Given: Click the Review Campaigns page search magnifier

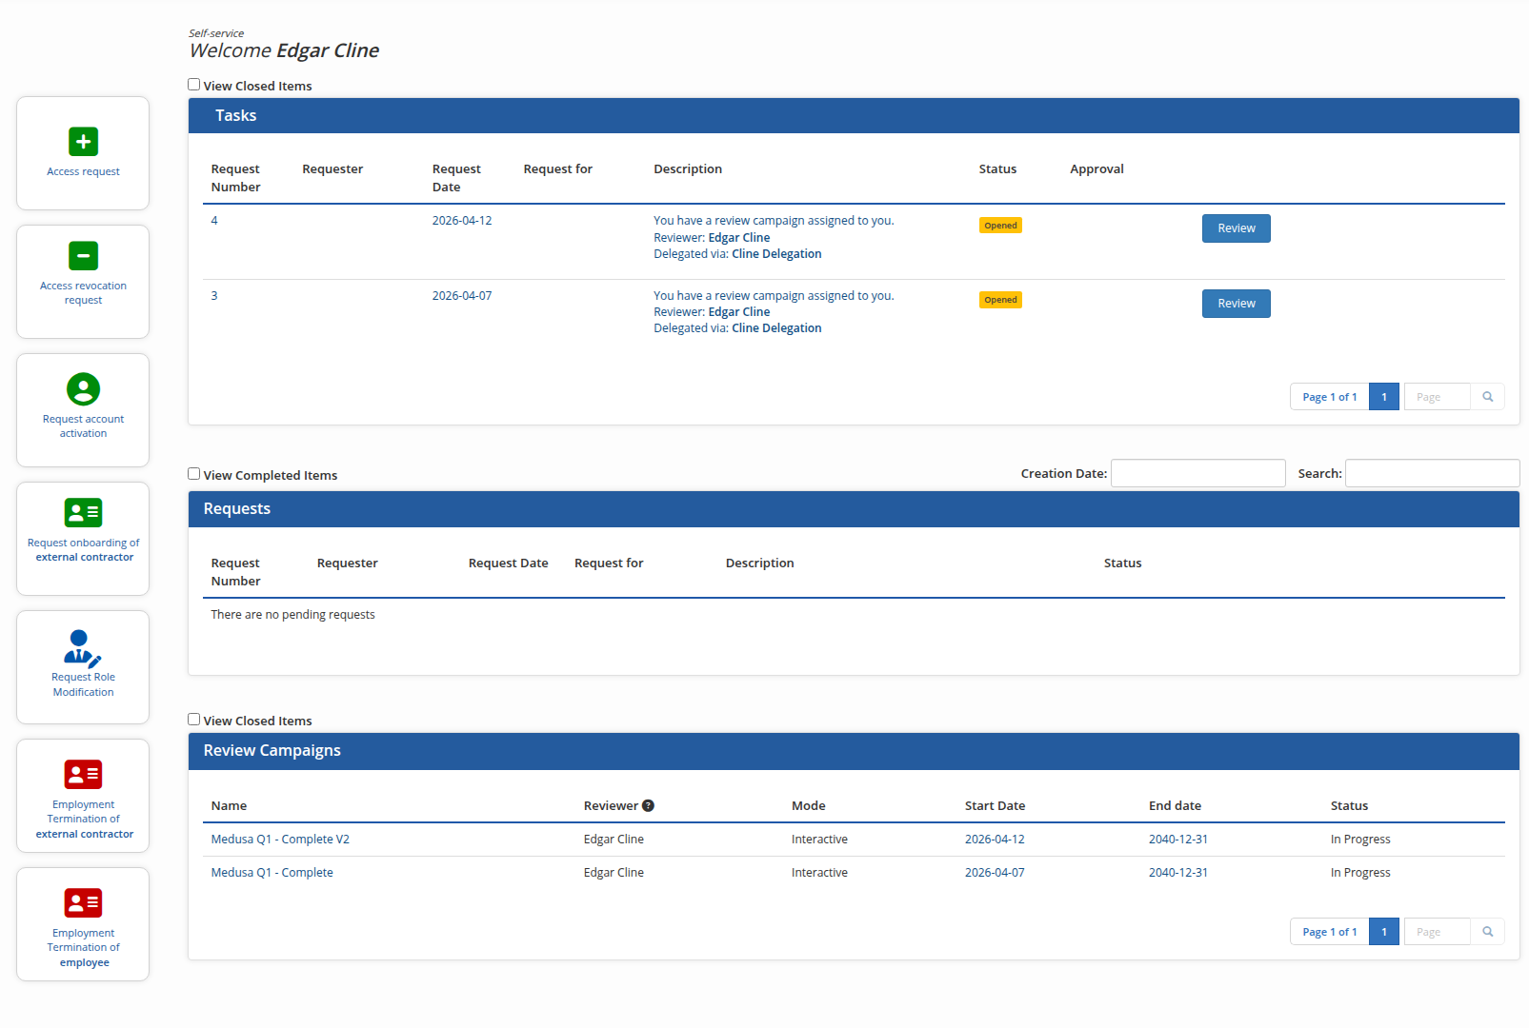Looking at the screenshot, I should (1487, 932).
